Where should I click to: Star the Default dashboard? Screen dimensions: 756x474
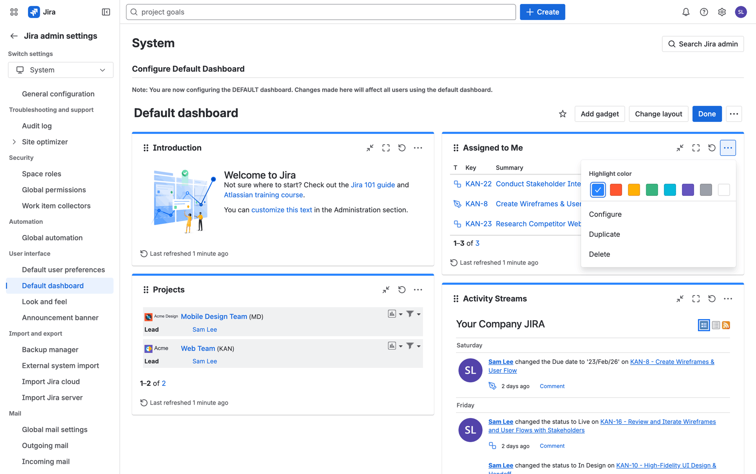click(563, 114)
